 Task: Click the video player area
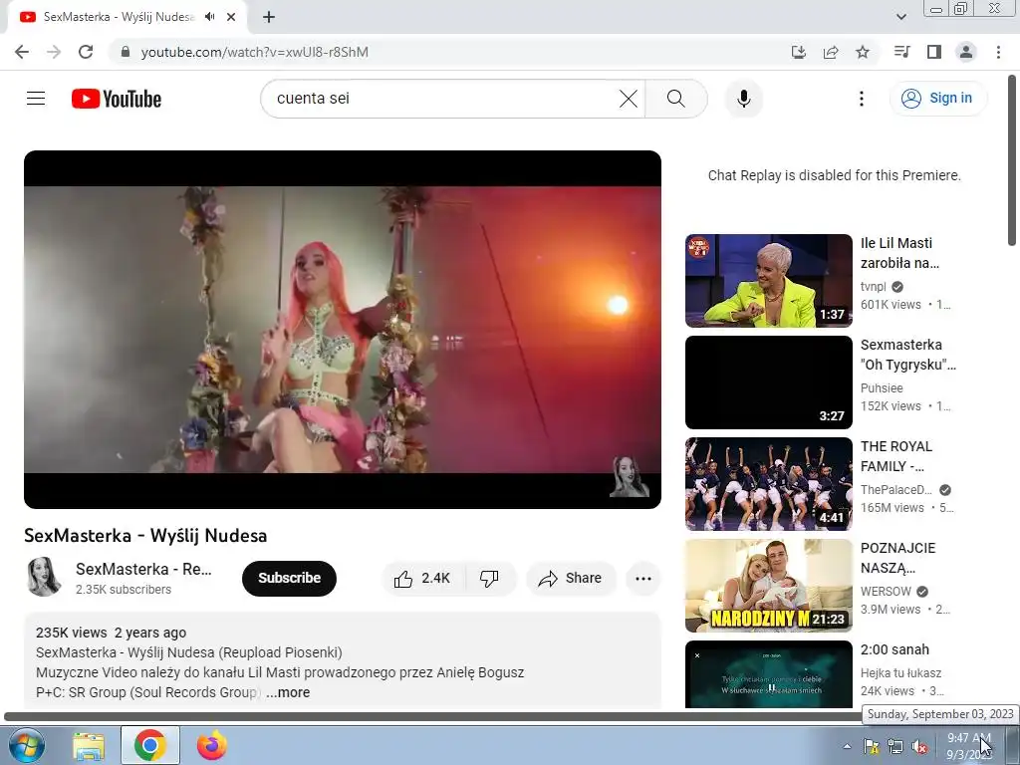pos(343,330)
